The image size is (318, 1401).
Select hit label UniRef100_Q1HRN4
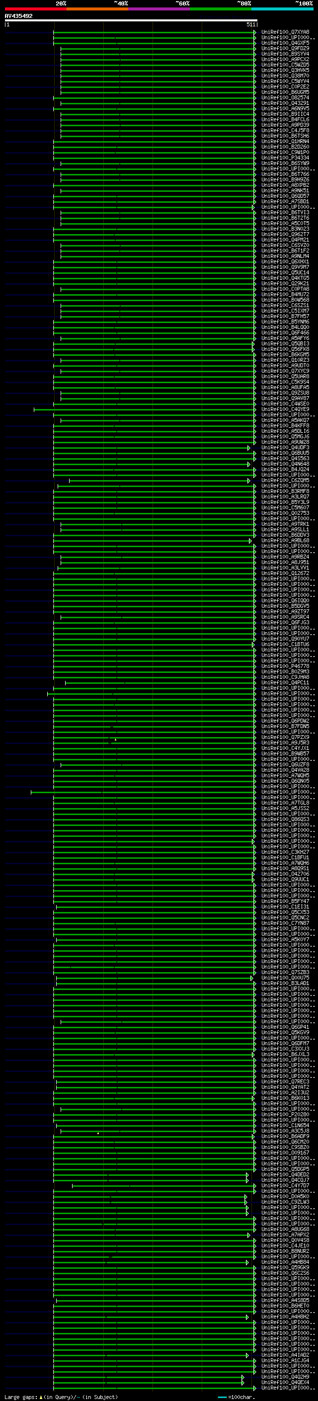coord(285,142)
